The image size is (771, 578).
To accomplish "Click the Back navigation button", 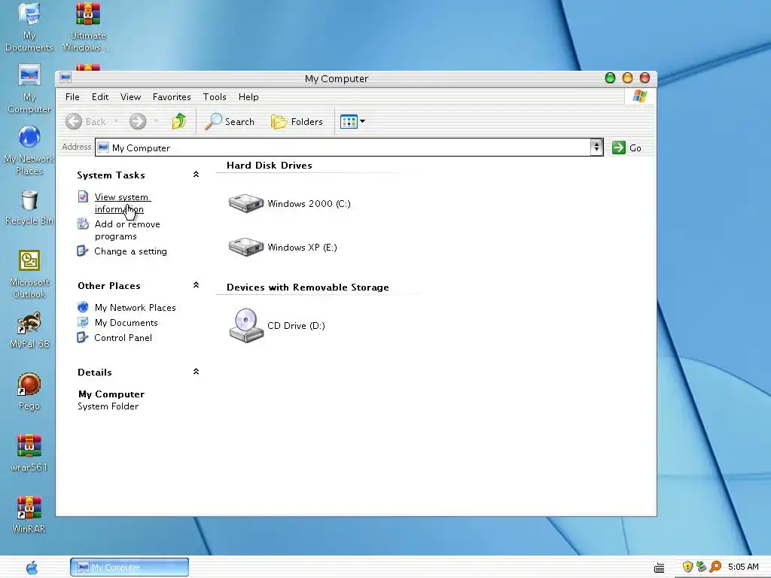I will pyautogui.click(x=86, y=121).
